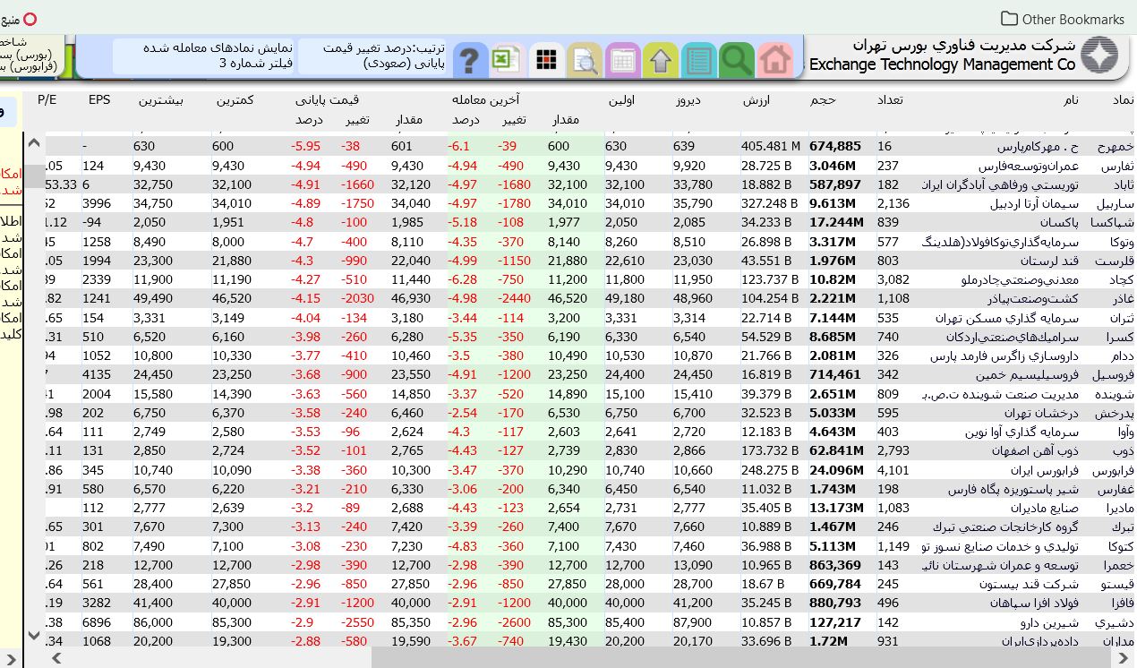The width and height of the screenshot is (1137, 668).
Task: Open symbol شوینده in the نماد column
Action: click(x=1115, y=394)
